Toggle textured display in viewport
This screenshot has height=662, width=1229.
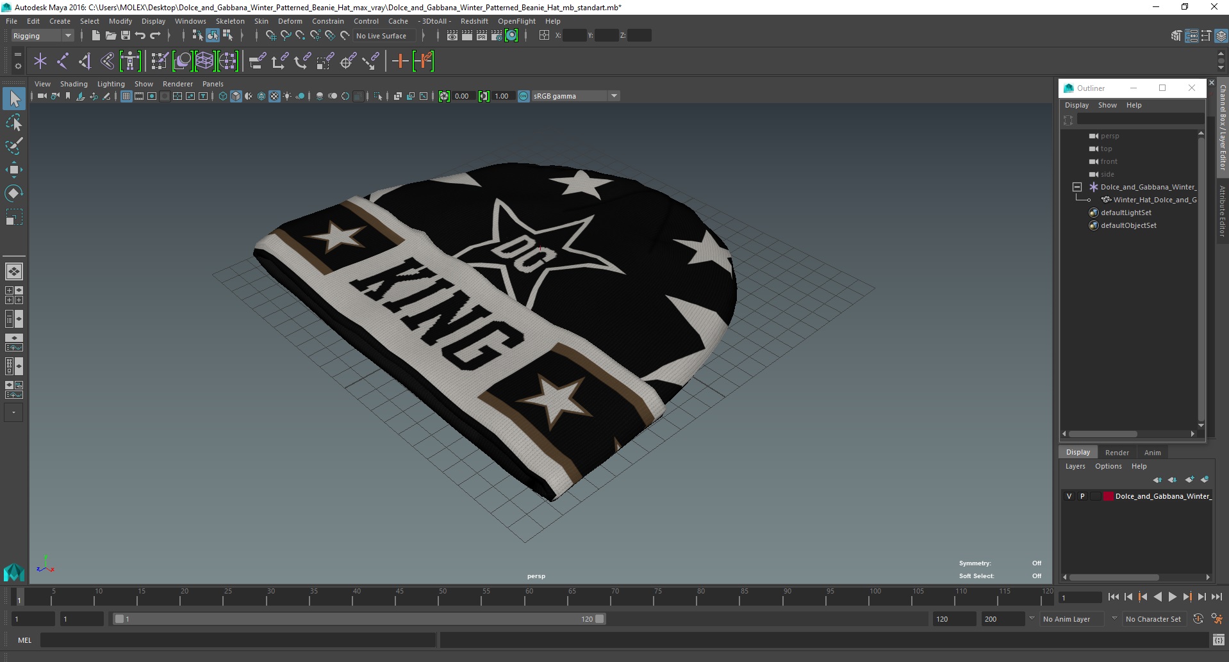point(274,96)
